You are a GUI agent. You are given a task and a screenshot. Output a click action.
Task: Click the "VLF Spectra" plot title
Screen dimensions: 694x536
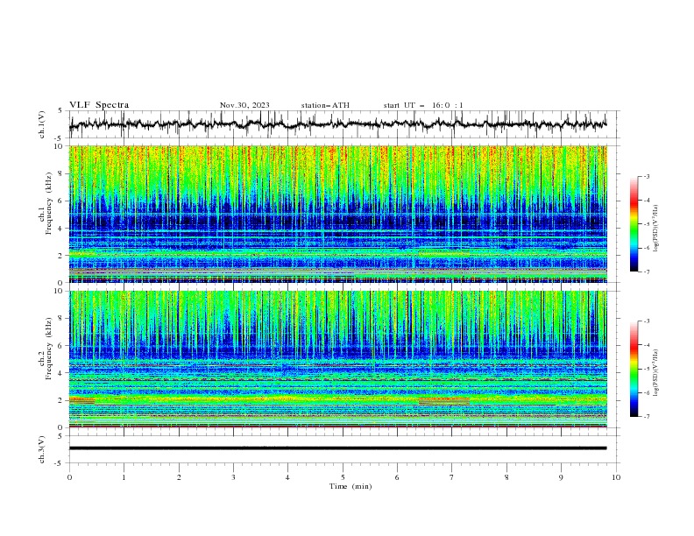pyautogui.click(x=99, y=105)
